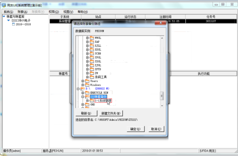238x156 pixels.
Task: Click folder tree scrollbar up arrow
Action: 162,38
